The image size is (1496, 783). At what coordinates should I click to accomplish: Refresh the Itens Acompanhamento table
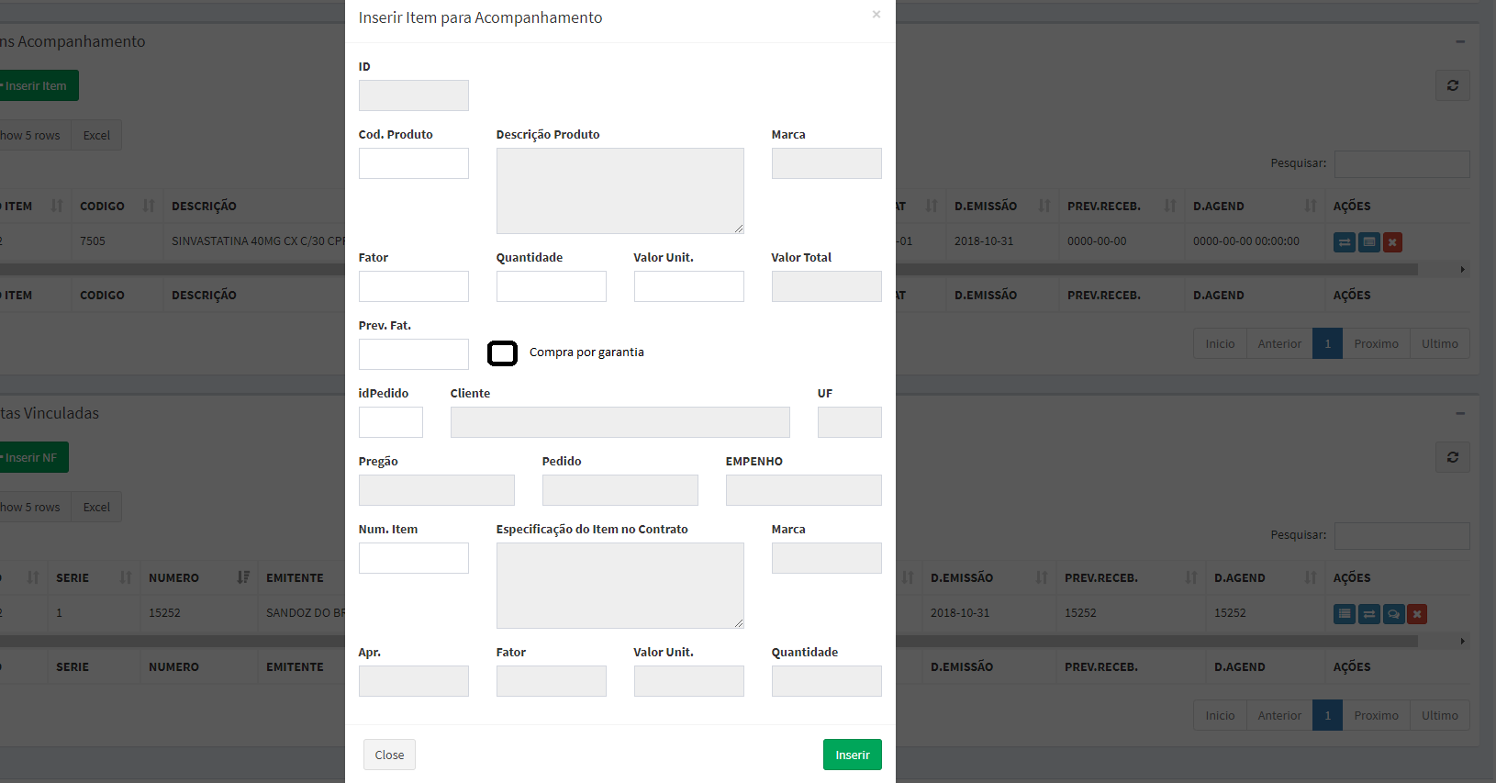pos(1452,85)
